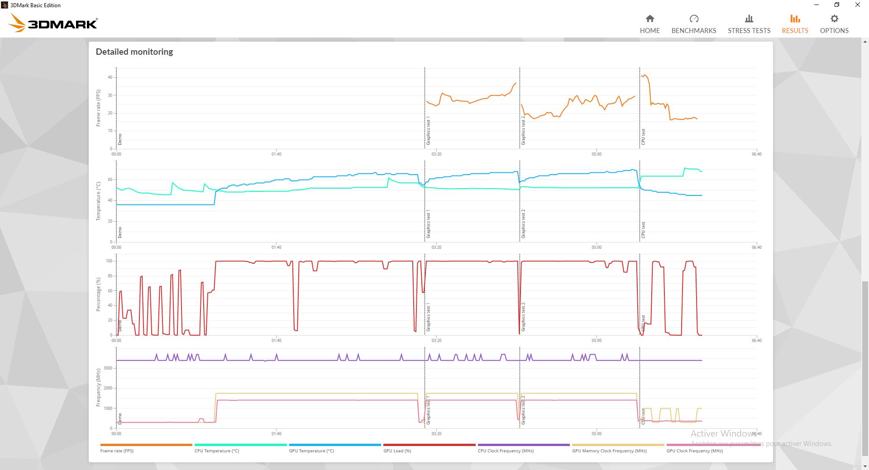869x470 pixels.
Task: Click the scrollbar up arrow
Action: tap(865, 41)
